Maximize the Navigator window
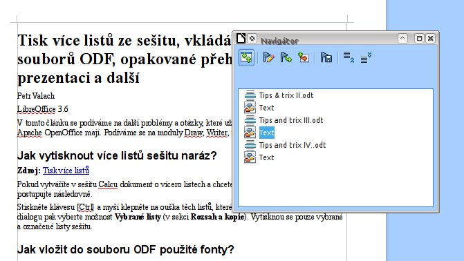 pos(419,39)
